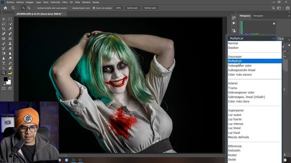Select the Dodge tool
Viewport: 291px width, 163px height.
click(10, 58)
